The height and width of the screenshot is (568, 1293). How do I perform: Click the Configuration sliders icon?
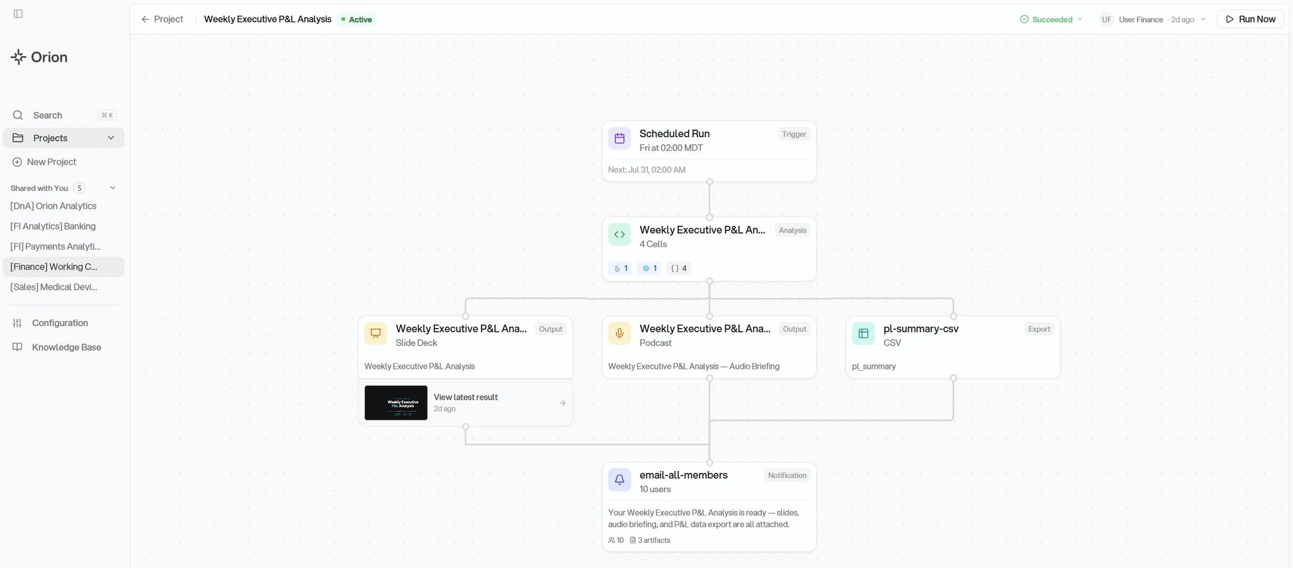point(17,323)
